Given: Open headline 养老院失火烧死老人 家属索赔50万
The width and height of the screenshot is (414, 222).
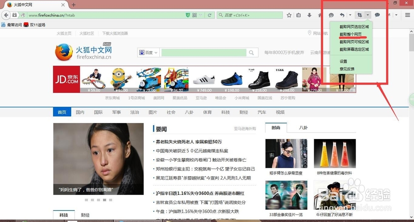Looking at the screenshot, I should 188,142.
